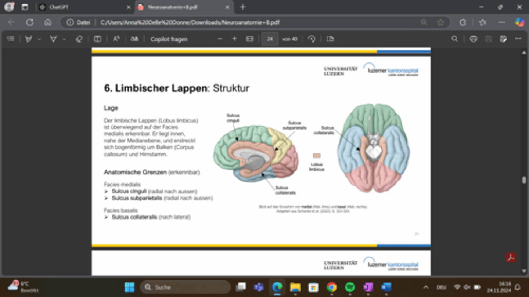Open the PDF table of contents sidebar
This screenshot has width=529, height=297.
tap(11, 39)
